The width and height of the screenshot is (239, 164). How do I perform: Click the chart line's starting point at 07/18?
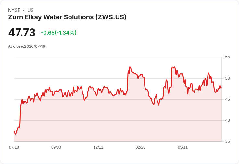click(x=14, y=131)
